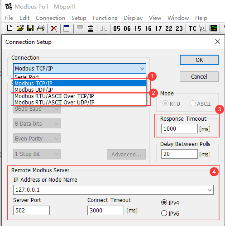Click the Delay Between Polls field
This screenshot has width=225, height=226.
[179, 154]
